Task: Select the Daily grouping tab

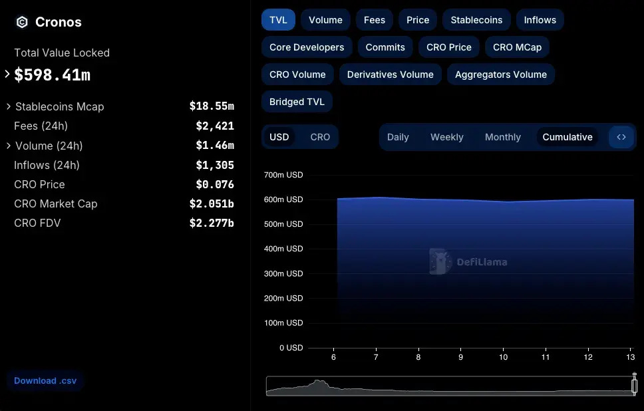Action: pos(398,137)
